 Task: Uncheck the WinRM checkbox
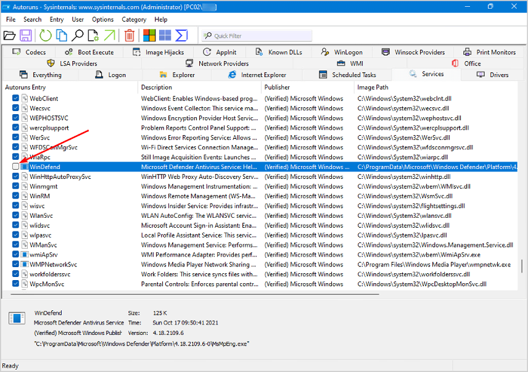point(15,196)
